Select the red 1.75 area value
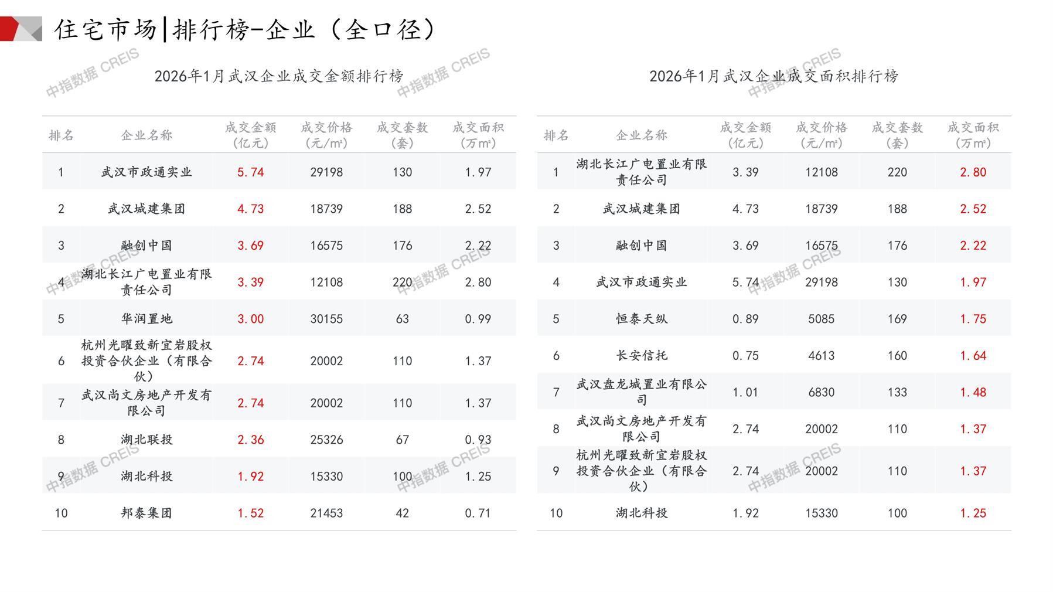 tap(973, 319)
